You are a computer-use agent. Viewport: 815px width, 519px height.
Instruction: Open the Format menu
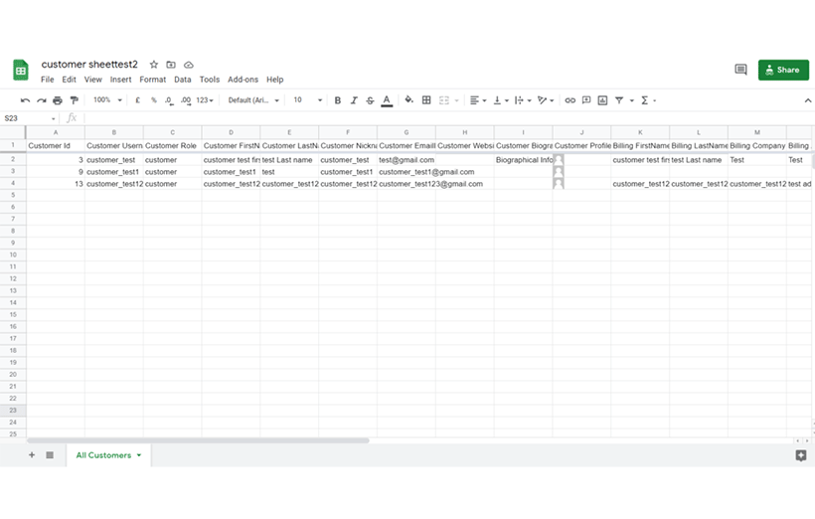coord(153,80)
